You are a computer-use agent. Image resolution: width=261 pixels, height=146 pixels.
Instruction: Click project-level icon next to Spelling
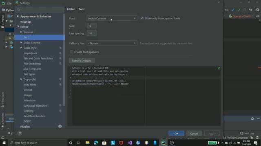(x=60, y=111)
